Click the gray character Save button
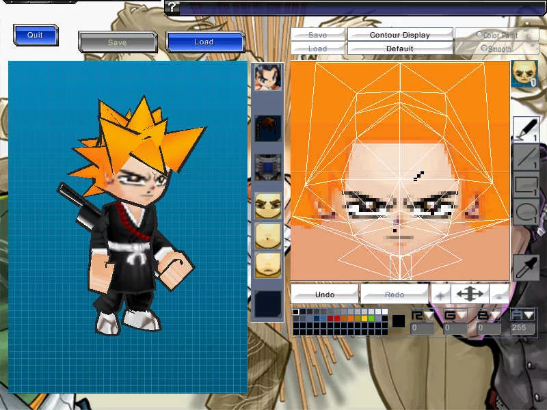This screenshot has height=410, width=547. pyautogui.click(x=118, y=42)
